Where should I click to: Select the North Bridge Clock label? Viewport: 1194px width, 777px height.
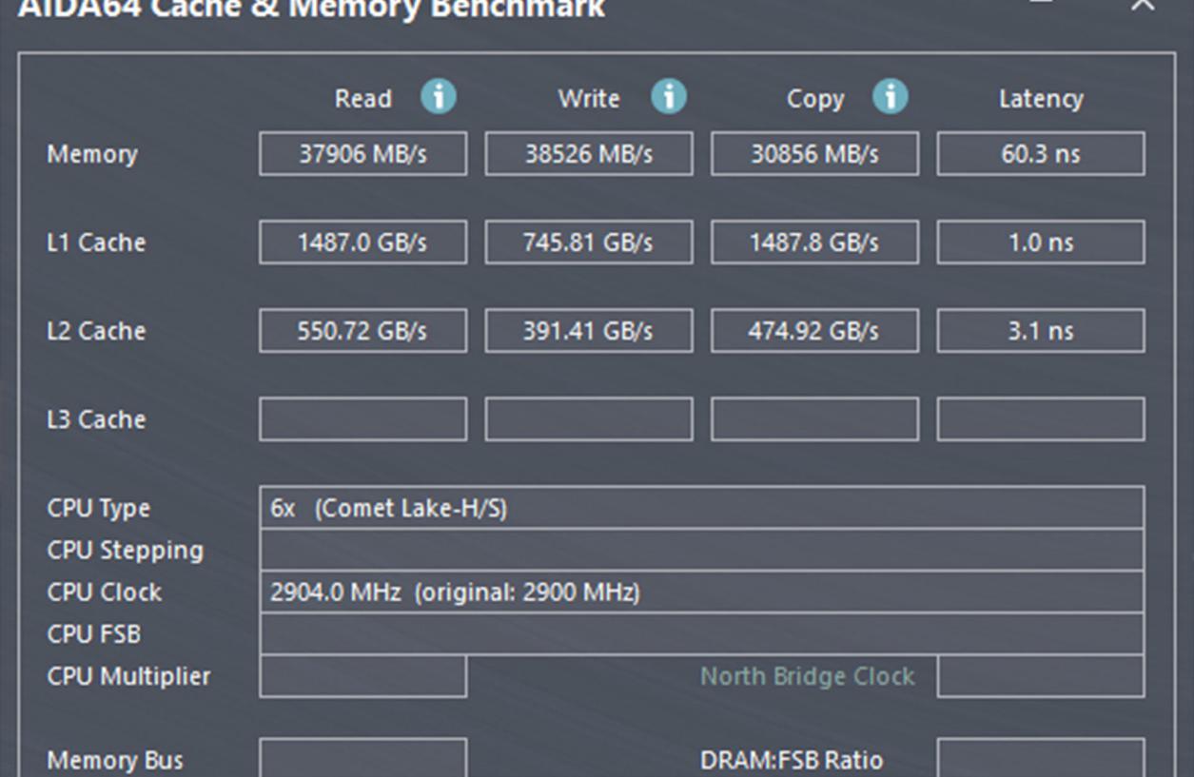coord(808,676)
